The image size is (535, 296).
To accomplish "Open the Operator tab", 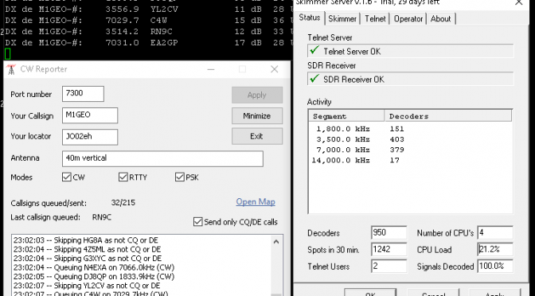I will click(x=408, y=19).
